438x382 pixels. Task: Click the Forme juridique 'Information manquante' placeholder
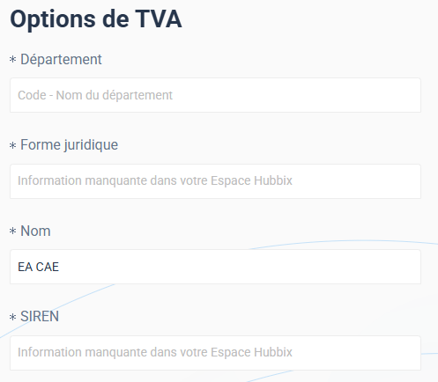(155, 180)
